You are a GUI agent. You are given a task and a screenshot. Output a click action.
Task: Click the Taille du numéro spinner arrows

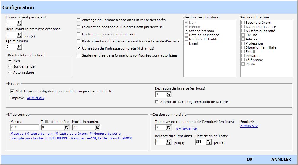coord(67,127)
